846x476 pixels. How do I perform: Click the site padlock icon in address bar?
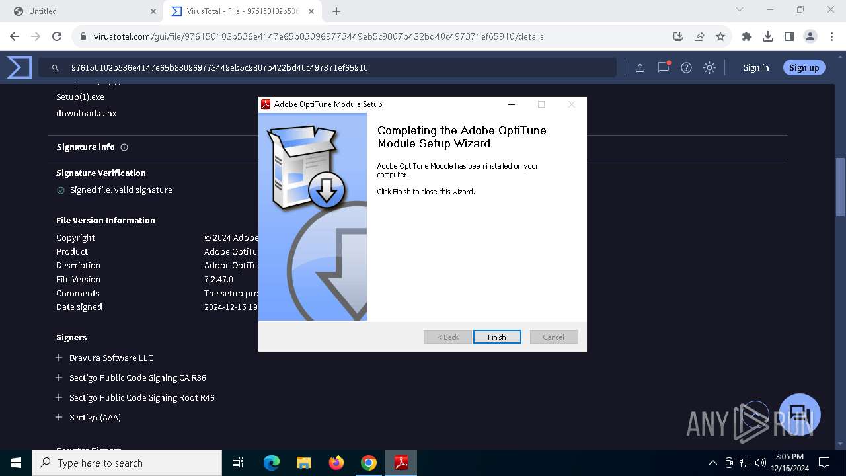click(x=83, y=36)
